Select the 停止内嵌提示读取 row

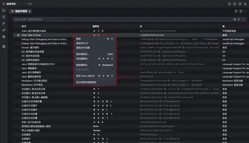tap(131, 130)
